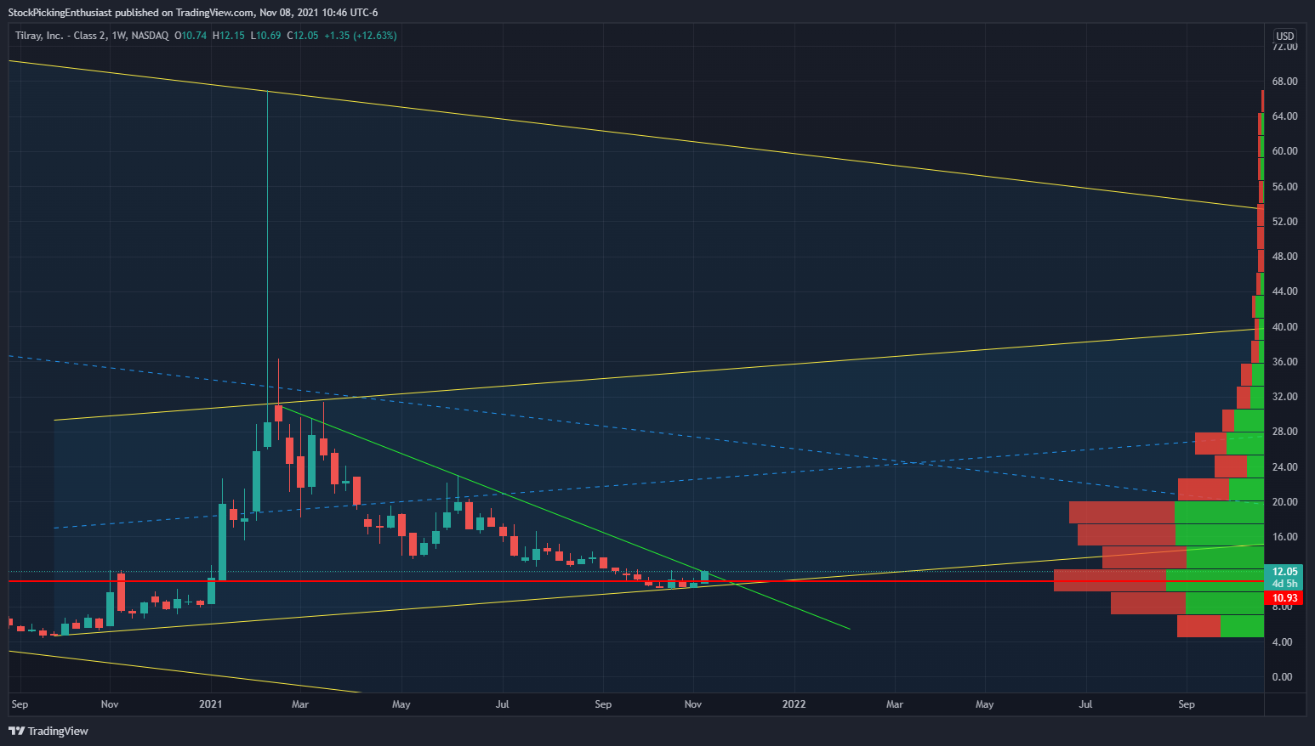Click the 0.00 price axis label

pos(1282,677)
